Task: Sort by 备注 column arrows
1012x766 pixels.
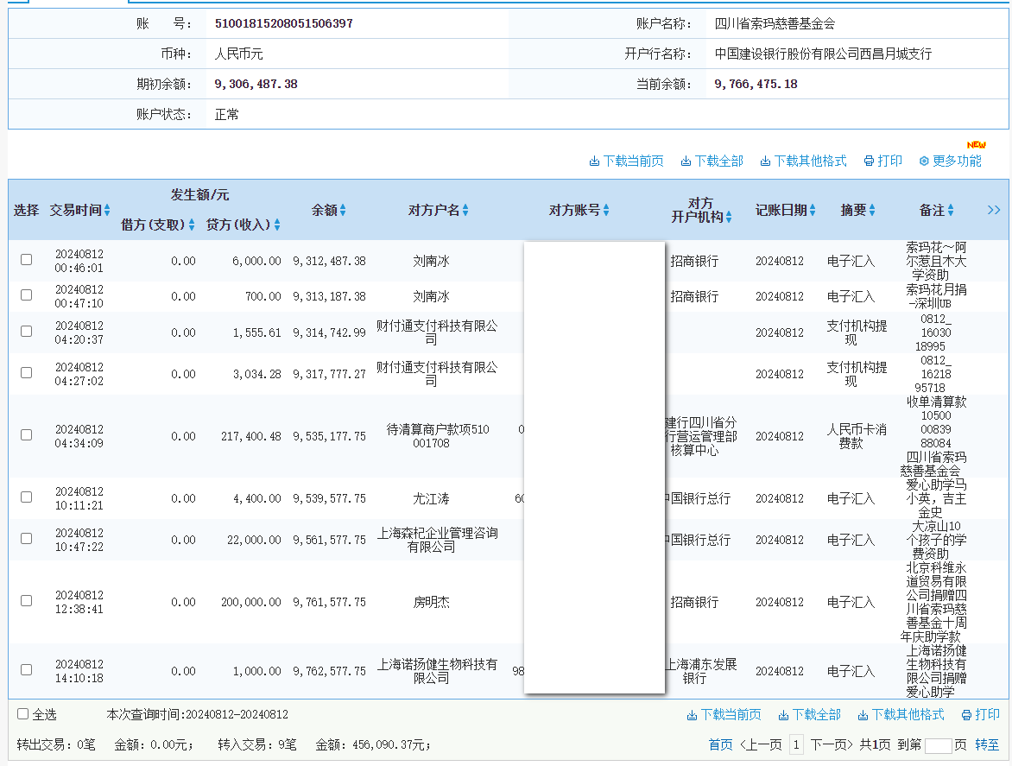Action: tap(951, 210)
